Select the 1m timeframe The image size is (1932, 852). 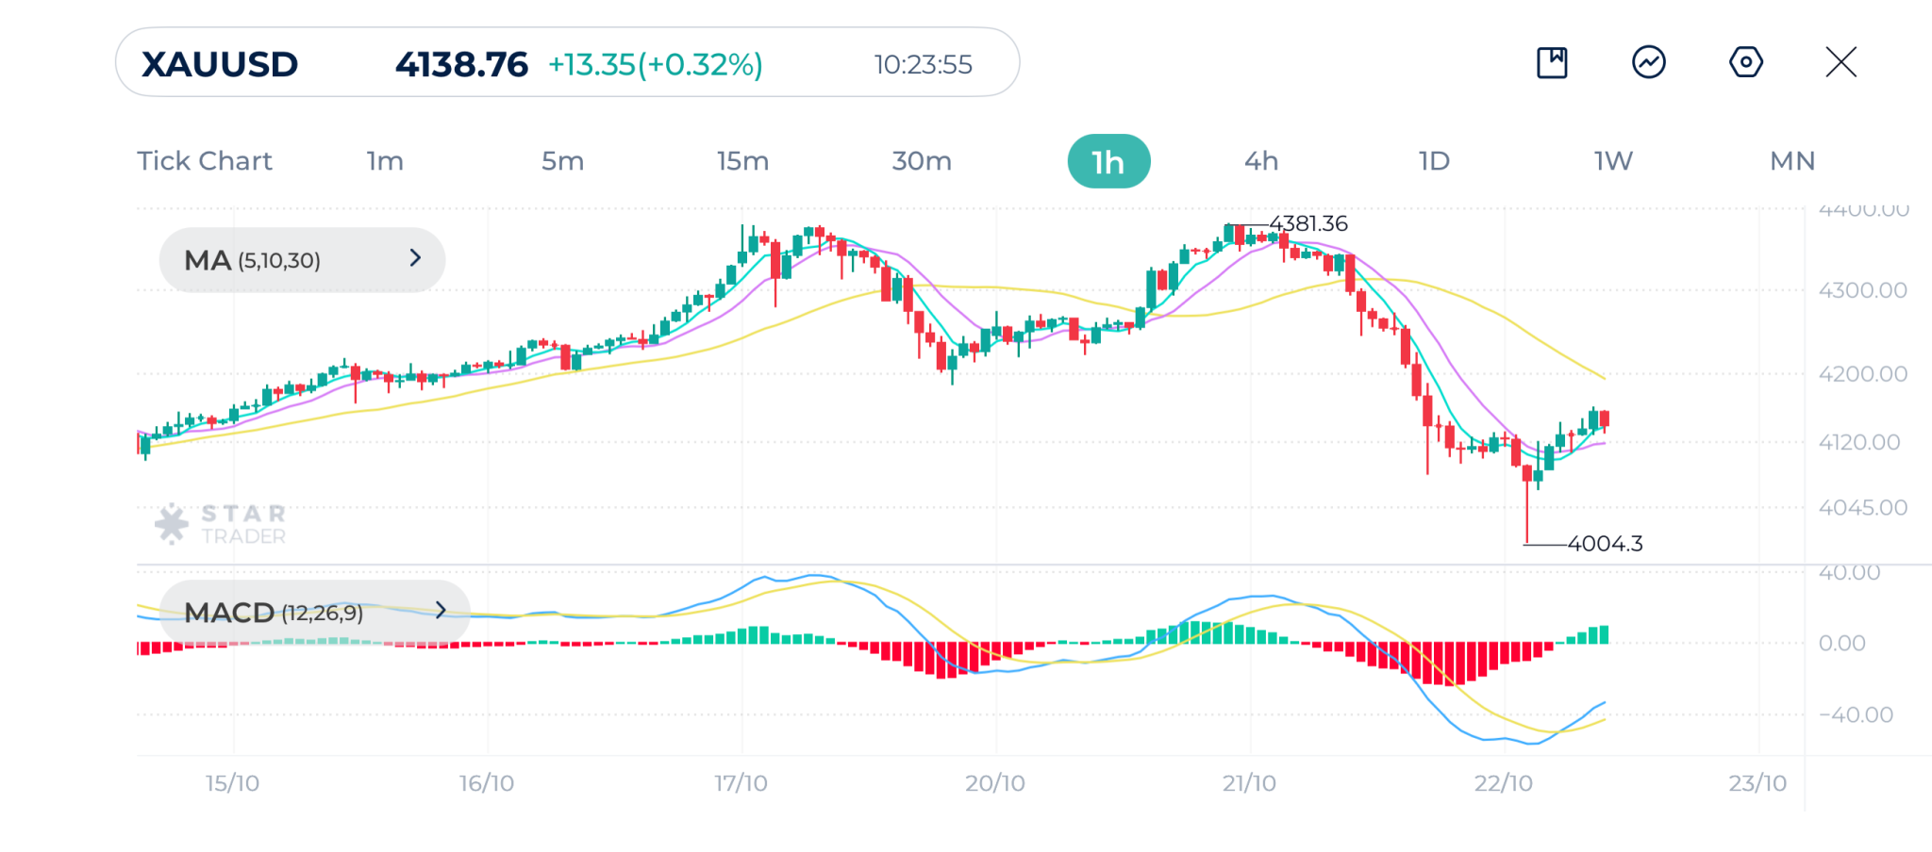click(x=385, y=161)
